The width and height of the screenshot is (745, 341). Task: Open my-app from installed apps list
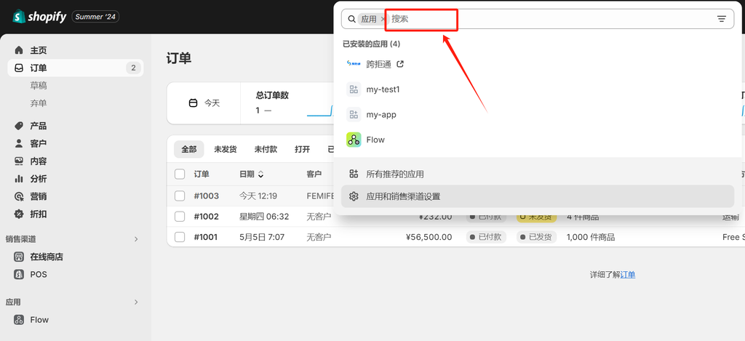(381, 114)
